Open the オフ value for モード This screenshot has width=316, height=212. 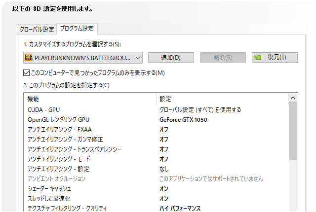(x=163, y=159)
